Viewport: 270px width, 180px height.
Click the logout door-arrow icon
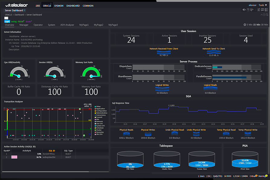click(x=252, y=10)
